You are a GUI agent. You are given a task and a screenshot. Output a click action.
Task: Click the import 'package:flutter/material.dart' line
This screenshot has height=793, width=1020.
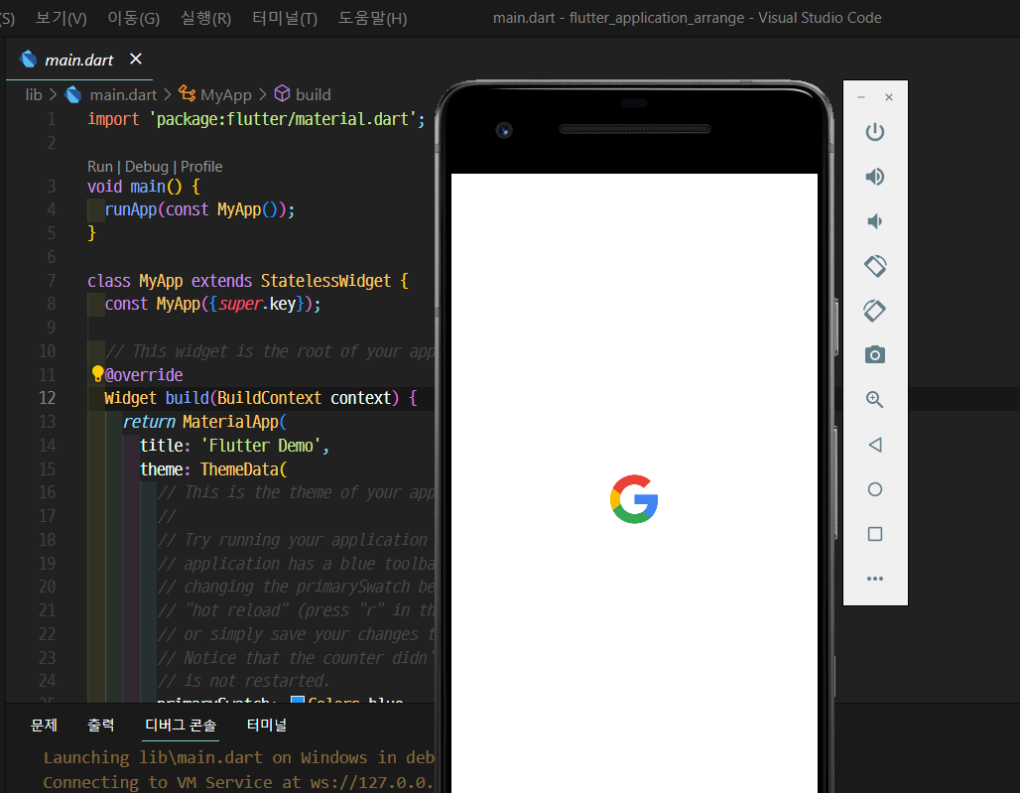click(x=256, y=119)
